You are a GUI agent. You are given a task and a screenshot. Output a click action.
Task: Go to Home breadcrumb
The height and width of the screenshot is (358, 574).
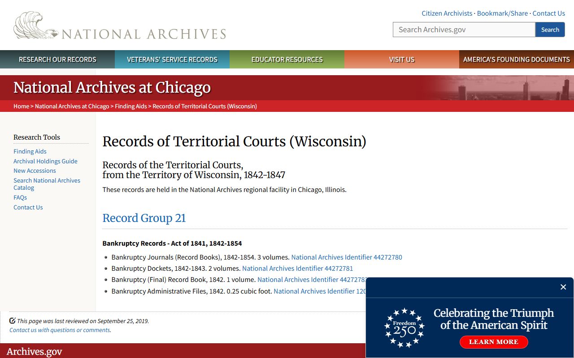pyautogui.click(x=21, y=106)
